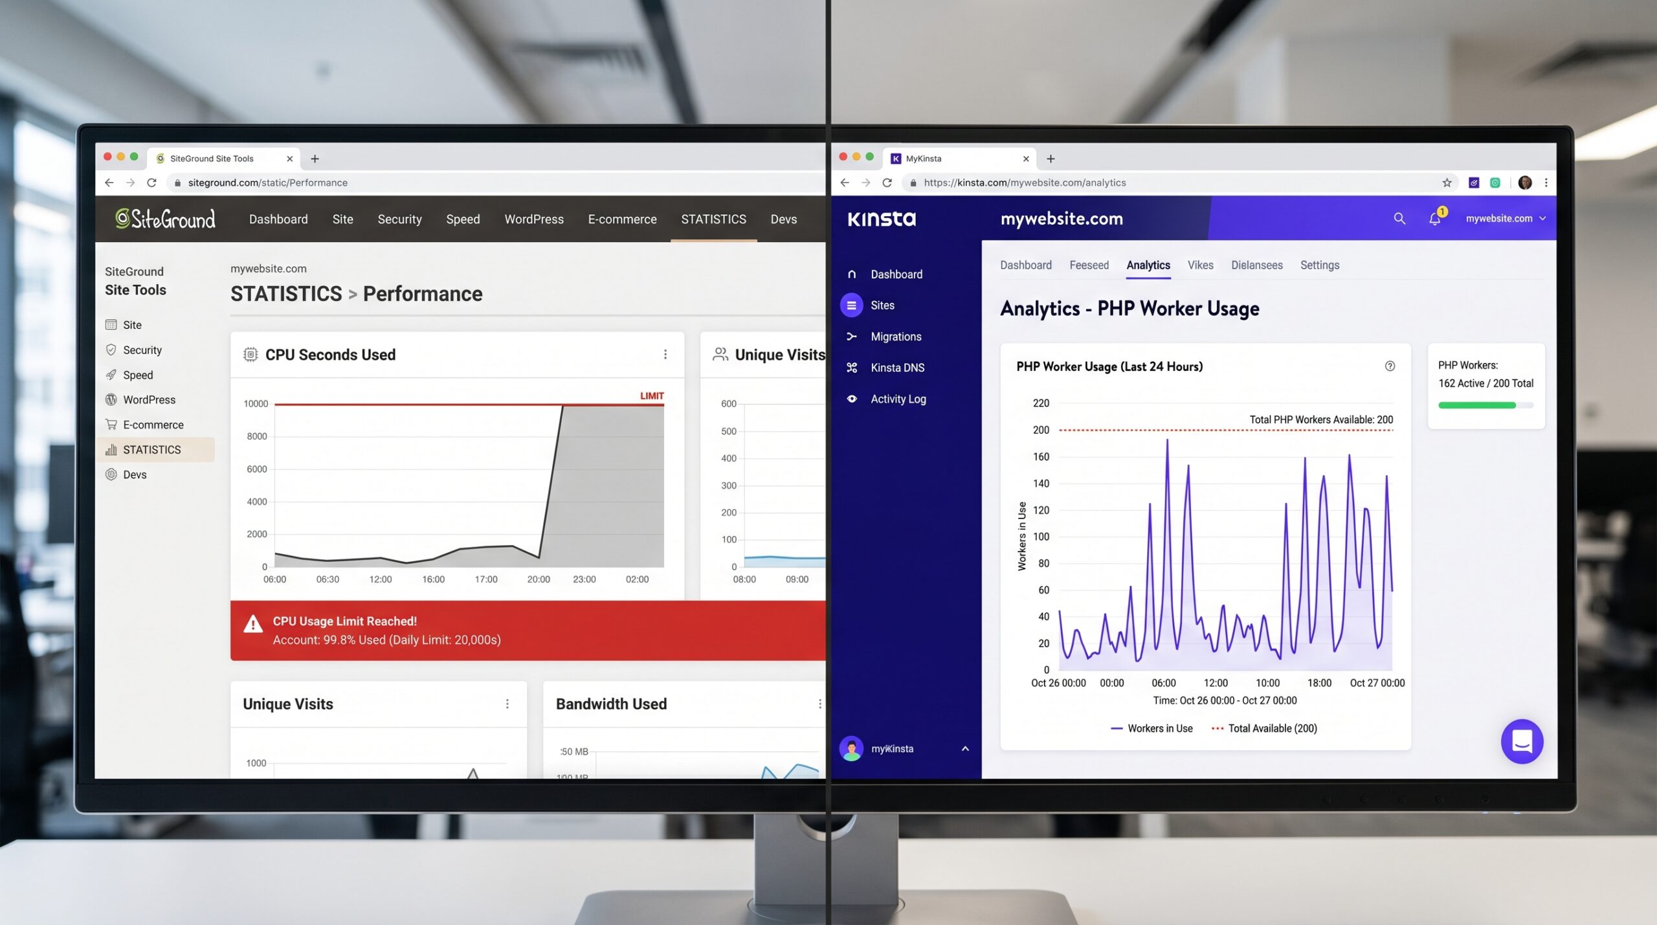Image resolution: width=1657 pixels, height=925 pixels.
Task: Click the myKinsta user avatar
Action: tap(851, 749)
